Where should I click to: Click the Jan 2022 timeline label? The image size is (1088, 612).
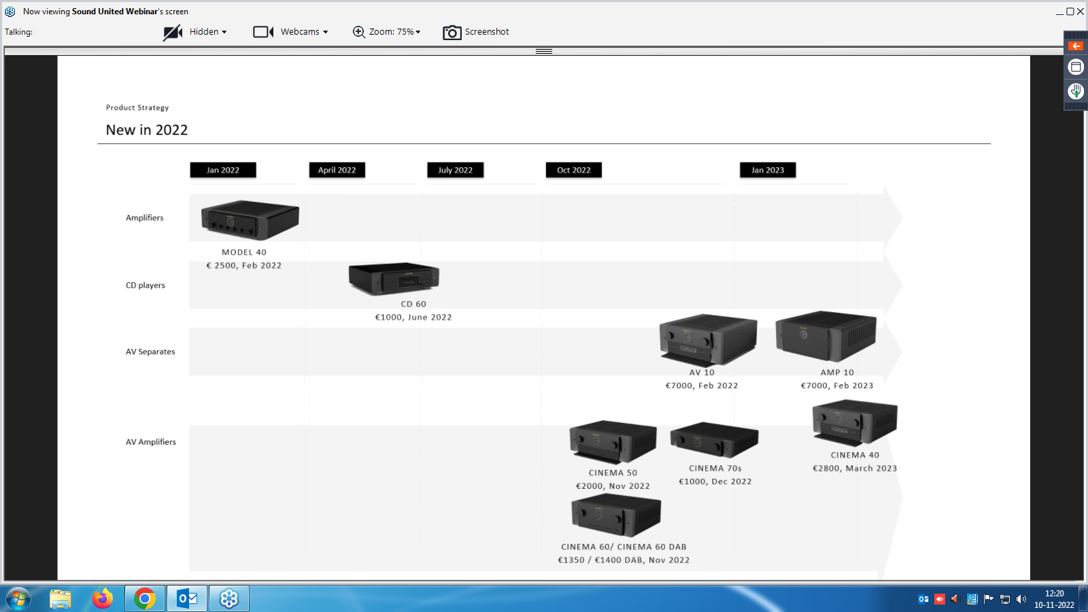(x=223, y=170)
